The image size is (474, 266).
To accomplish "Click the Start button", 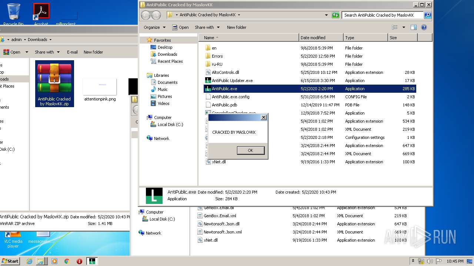I will coord(10,261).
